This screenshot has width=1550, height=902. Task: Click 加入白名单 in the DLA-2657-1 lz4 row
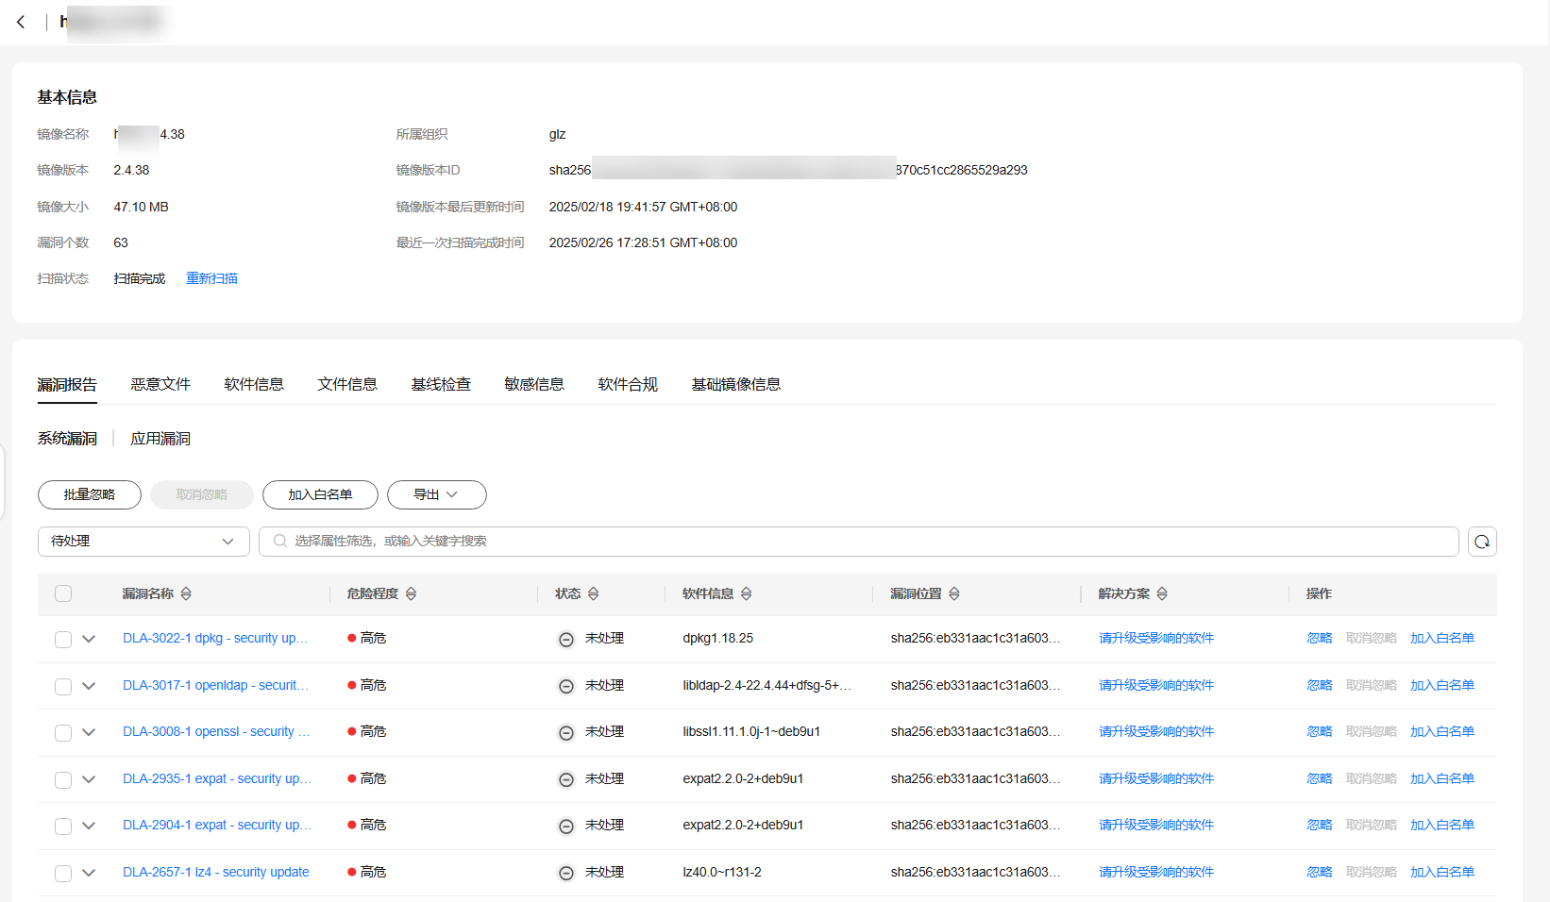click(1442, 873)
